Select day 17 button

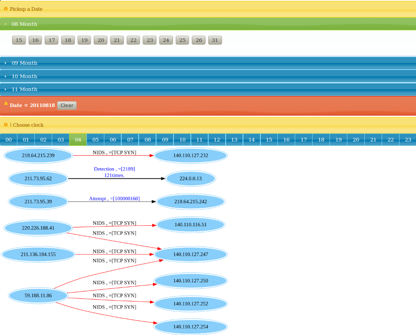coord(51,40)
